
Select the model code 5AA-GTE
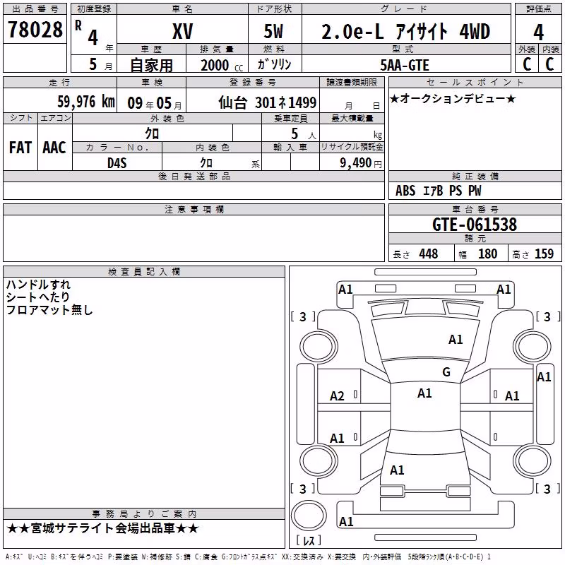tap(405, 65)
